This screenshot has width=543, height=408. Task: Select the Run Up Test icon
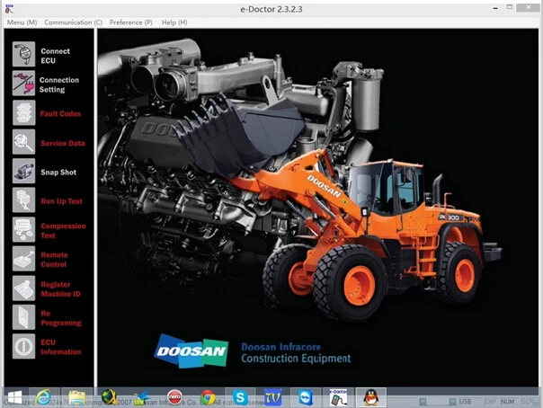[x=24, y=200]
